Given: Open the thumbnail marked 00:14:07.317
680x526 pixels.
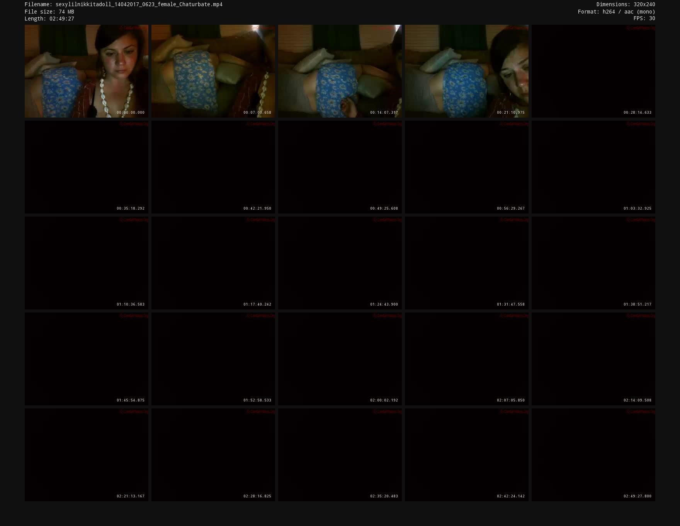Looking at the screenshot, I should tap(340, 71).
